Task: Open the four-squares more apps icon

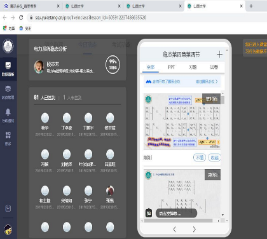Action: coord(8,138)
